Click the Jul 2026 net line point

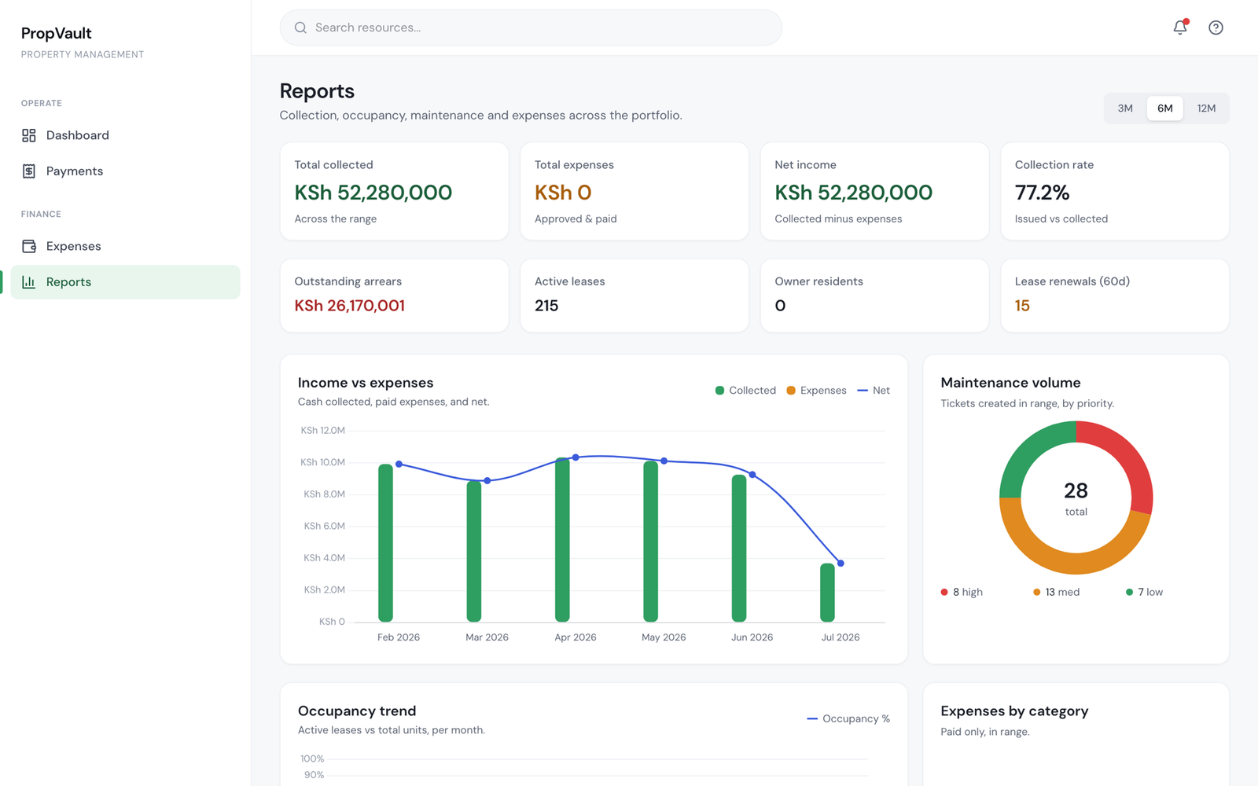pos(841,564)
